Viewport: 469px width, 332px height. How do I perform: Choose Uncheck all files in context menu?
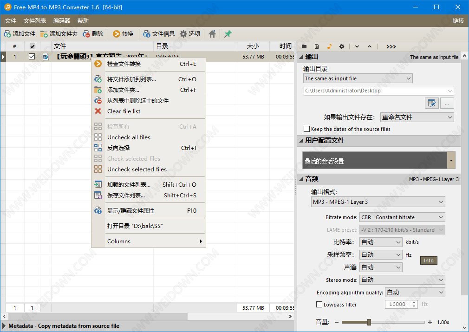149,137
